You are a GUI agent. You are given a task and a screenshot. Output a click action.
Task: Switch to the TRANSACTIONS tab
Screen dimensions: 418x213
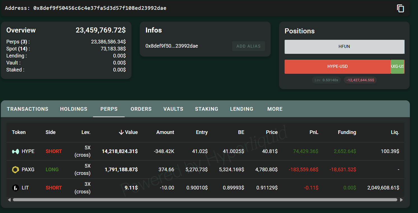pos(27,109)
